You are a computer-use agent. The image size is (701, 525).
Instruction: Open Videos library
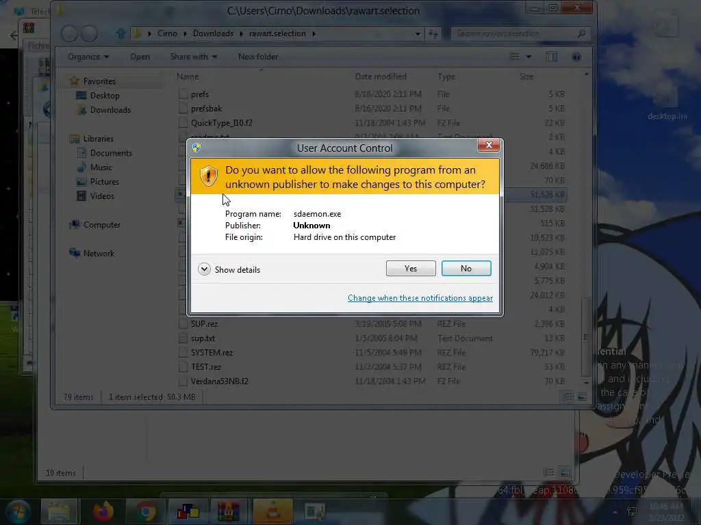tap(102, 196)
